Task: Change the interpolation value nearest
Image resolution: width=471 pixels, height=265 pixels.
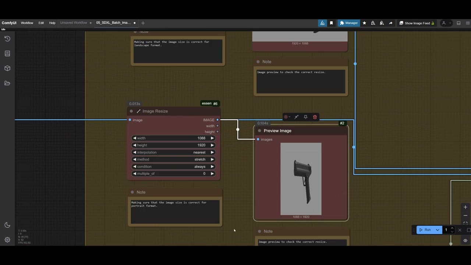Action: pyautogui.click(x=173, y=152)
